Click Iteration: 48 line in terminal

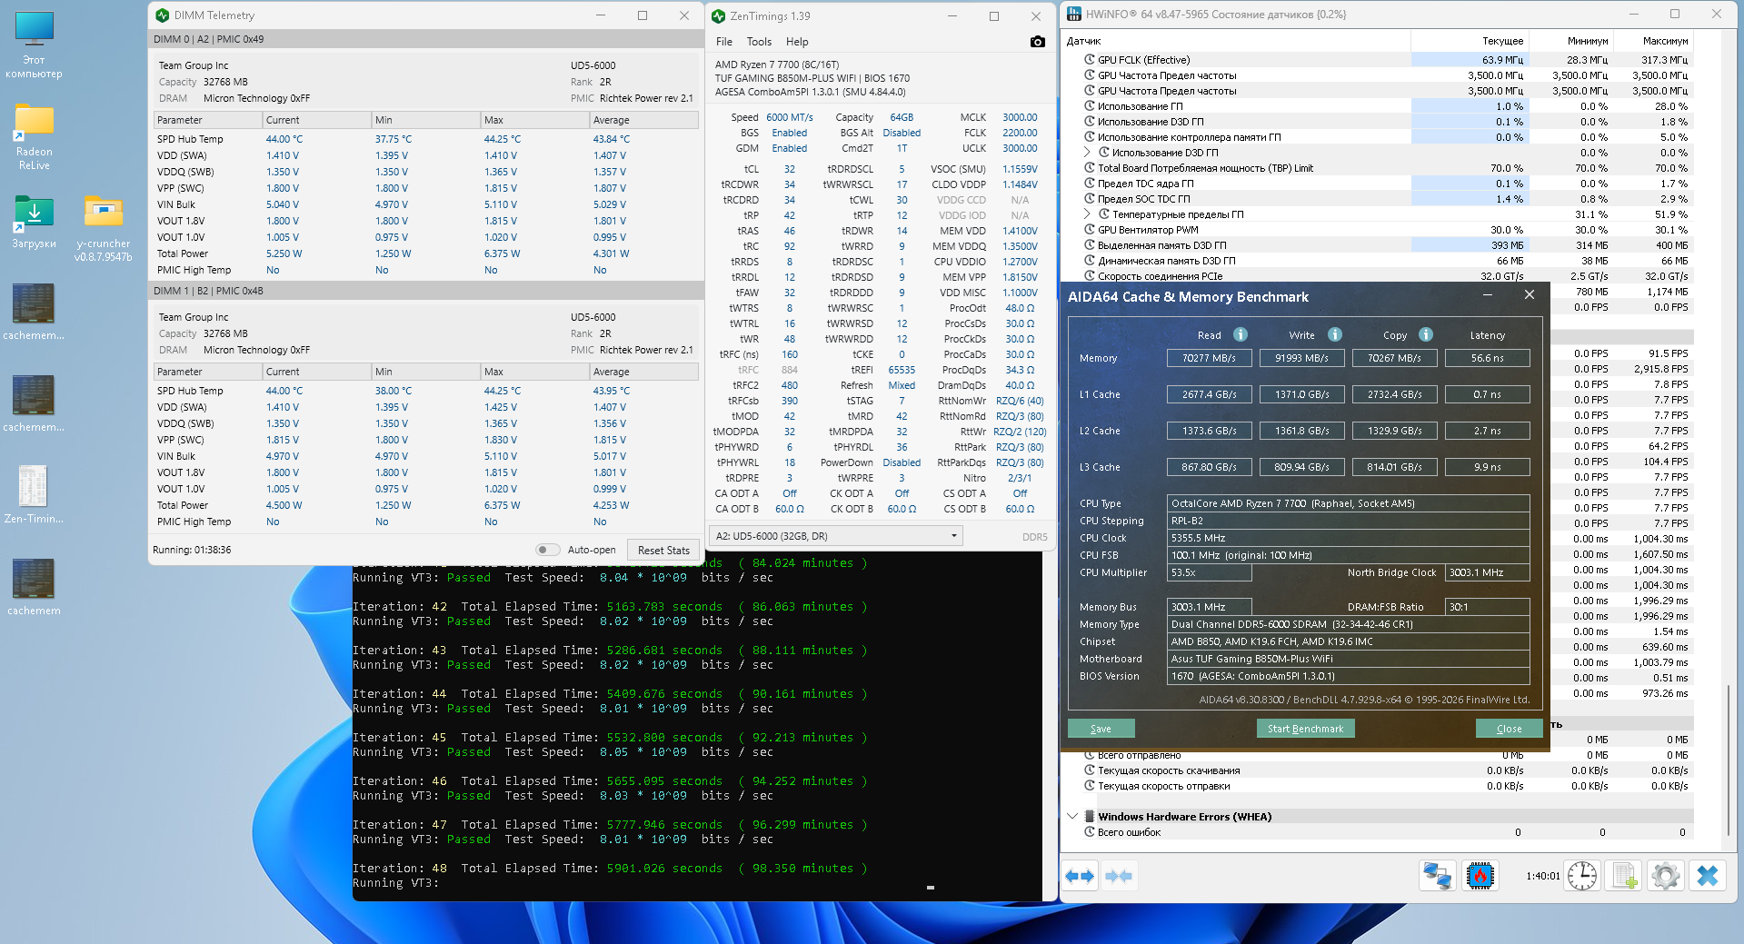(x=610, y=869)
